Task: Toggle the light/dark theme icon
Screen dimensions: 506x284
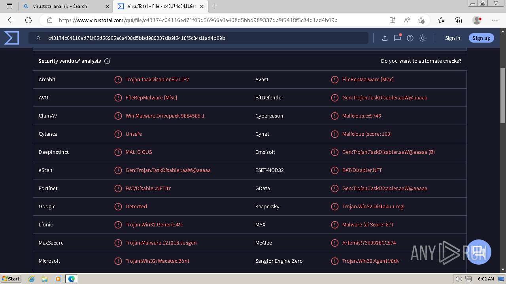Action: (x=423, y=38)
